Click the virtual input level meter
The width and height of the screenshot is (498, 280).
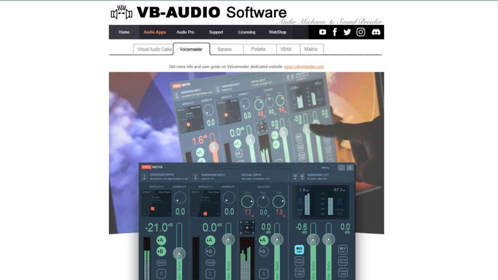click(x=247, y=258)
